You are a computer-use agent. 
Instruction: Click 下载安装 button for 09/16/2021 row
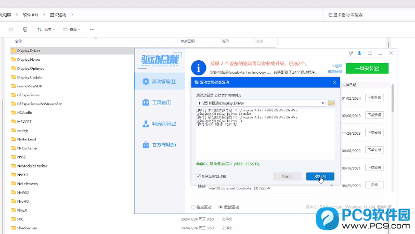[x=374, y=167]
